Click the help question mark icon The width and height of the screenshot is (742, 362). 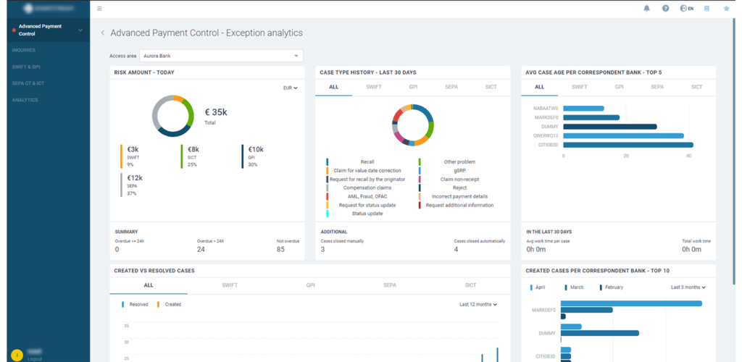tap(665, 9)
